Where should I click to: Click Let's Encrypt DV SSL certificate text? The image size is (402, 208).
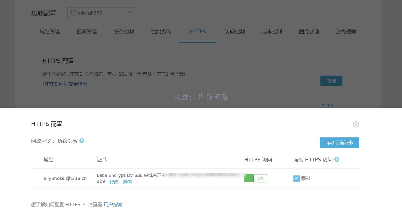point(131,175)
